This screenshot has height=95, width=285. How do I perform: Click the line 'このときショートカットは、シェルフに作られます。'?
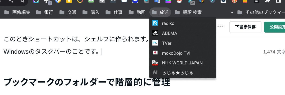pos(76,39)
